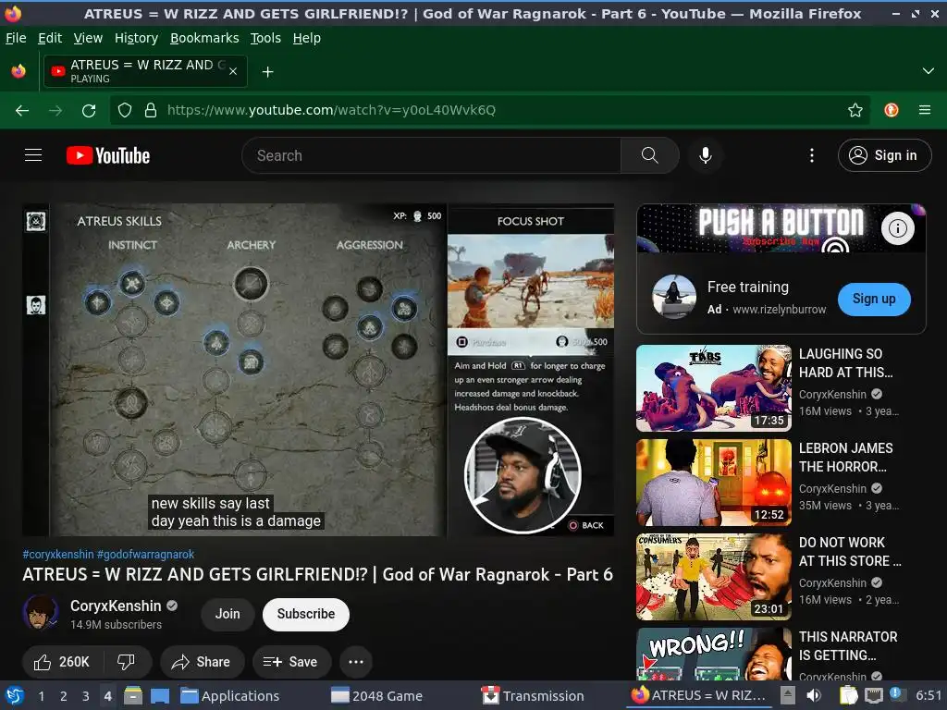Image resolution: width=947 pixels, height=710 pixels.
Task: Open LEBRON JAMES THE HORROR thumbnail
Action: tap(714, 483)
